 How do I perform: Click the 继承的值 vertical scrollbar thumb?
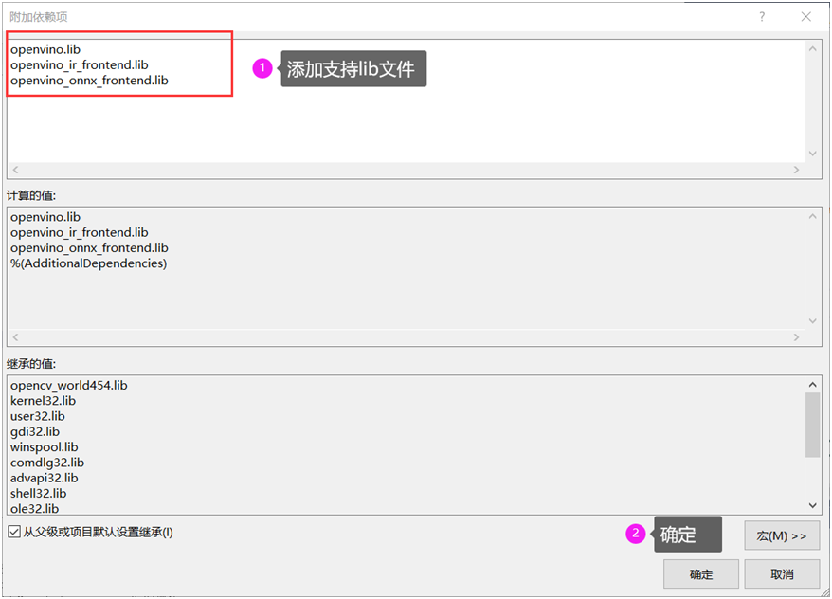pos(812,425)
